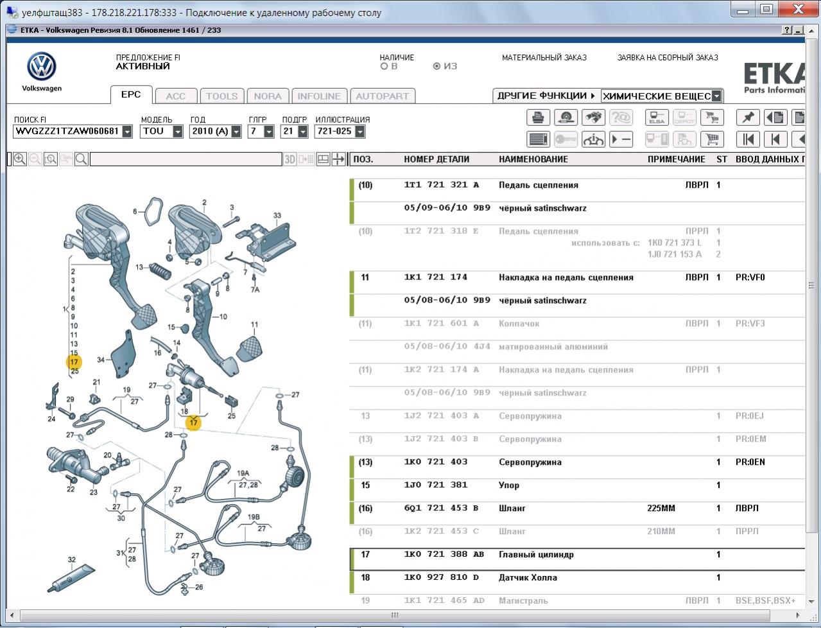Switch to the NORA tab
Image resolution: width=821 pixels, height=628 pixels.
(x=268, y=96)
